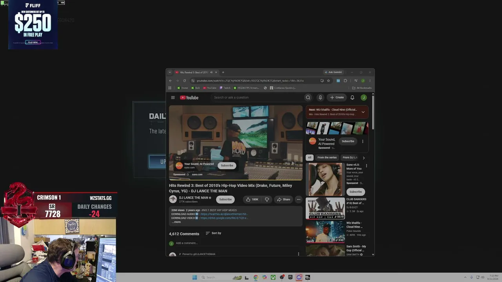502x282 pixels.
Task: Open the drive.google.com download video link
Action: [x=224, y=218]
